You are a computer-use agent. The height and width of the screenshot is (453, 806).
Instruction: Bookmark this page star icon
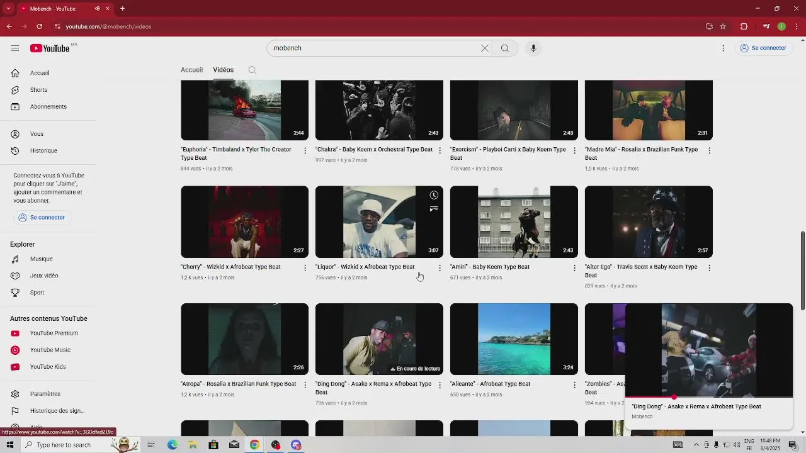click(723, 26)
